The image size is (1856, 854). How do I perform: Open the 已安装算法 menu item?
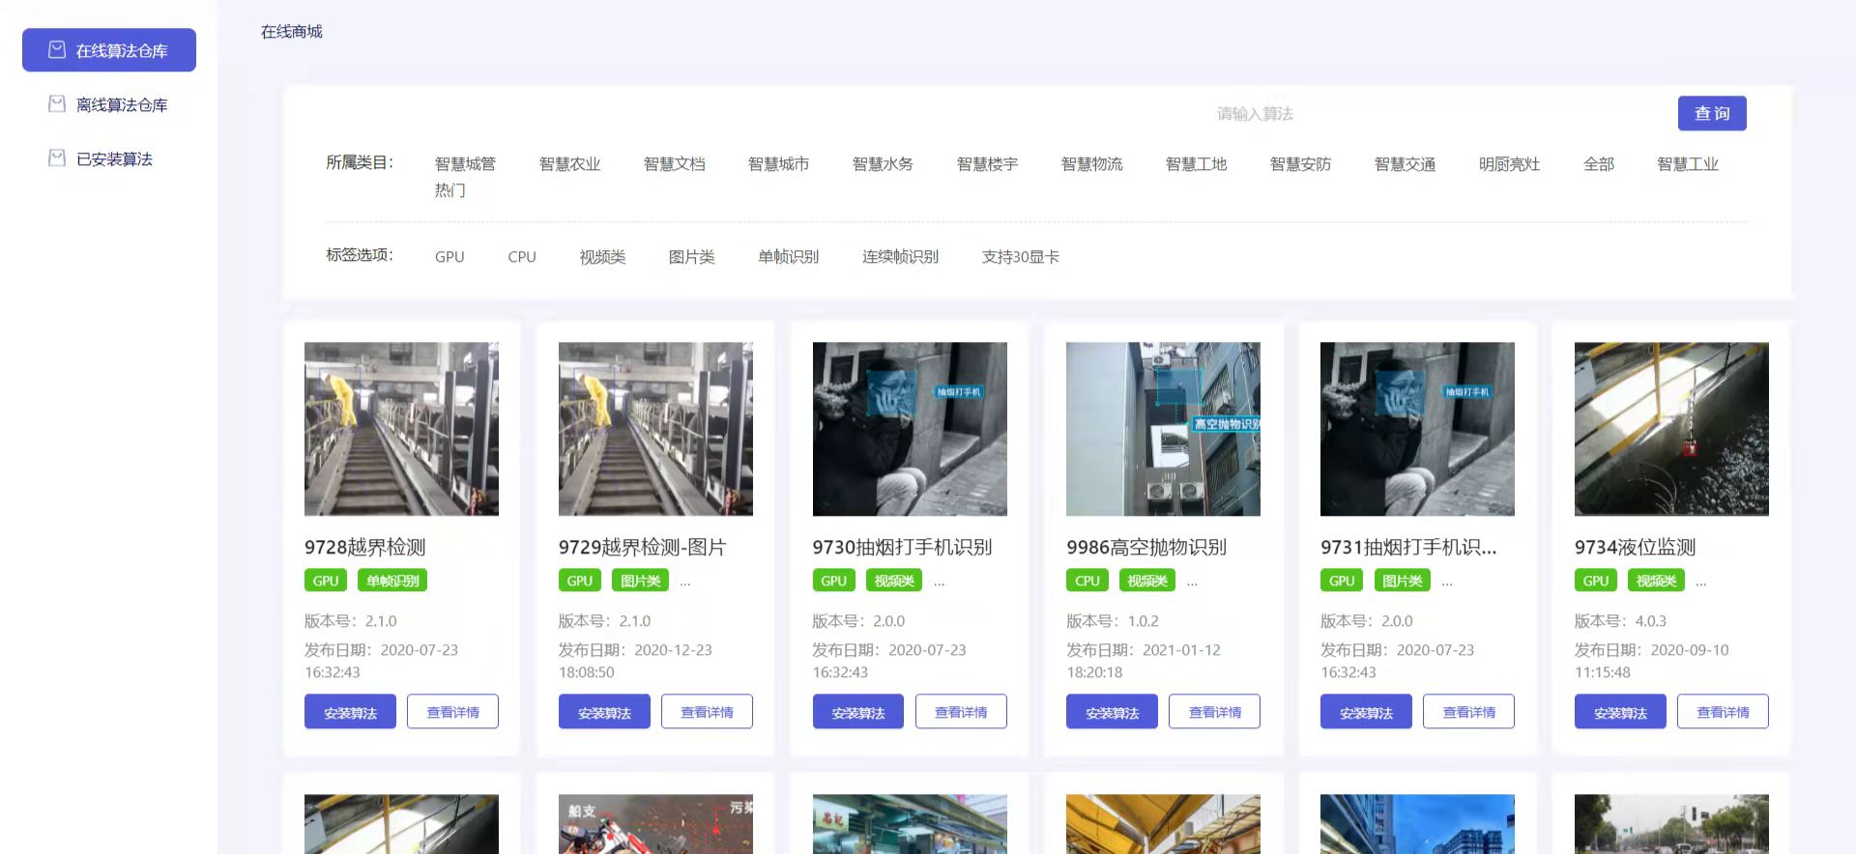(x=109, y=158)
